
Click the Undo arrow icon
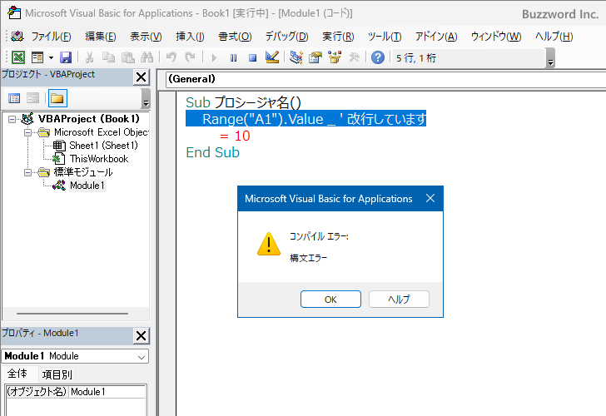tap(171, 57)
